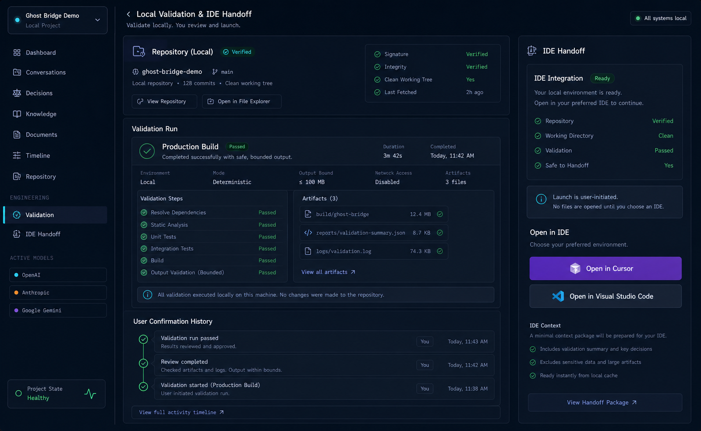Click the check icon on logs/validation.log row
This screenshot has height=431, width=701.
coord(440,251)
